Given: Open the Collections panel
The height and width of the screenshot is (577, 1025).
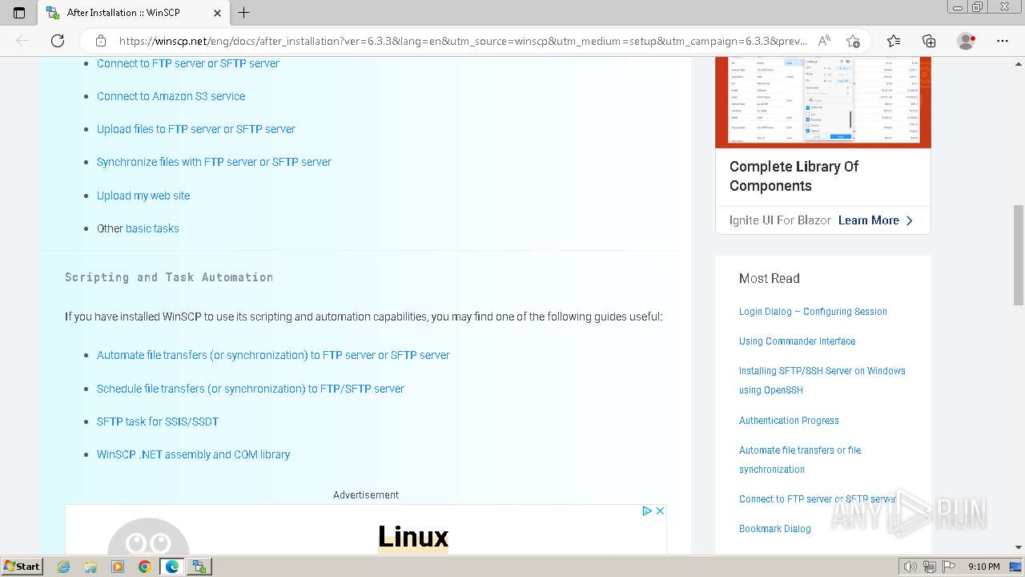Looking at the screenshot, I should pos(929,41).
